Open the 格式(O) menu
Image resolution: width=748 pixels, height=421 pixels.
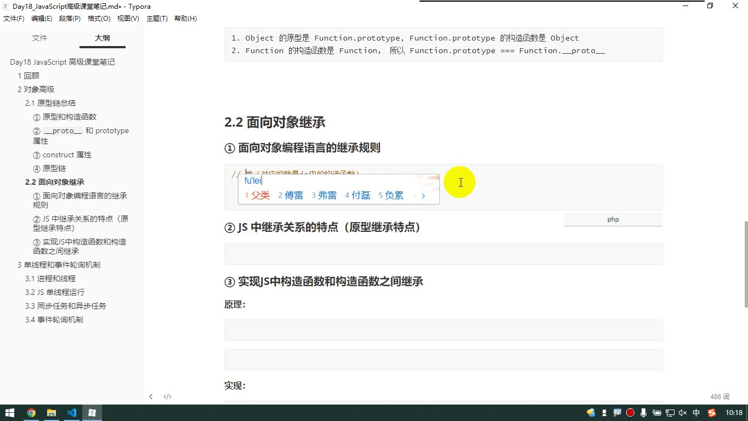click(99, 19)
